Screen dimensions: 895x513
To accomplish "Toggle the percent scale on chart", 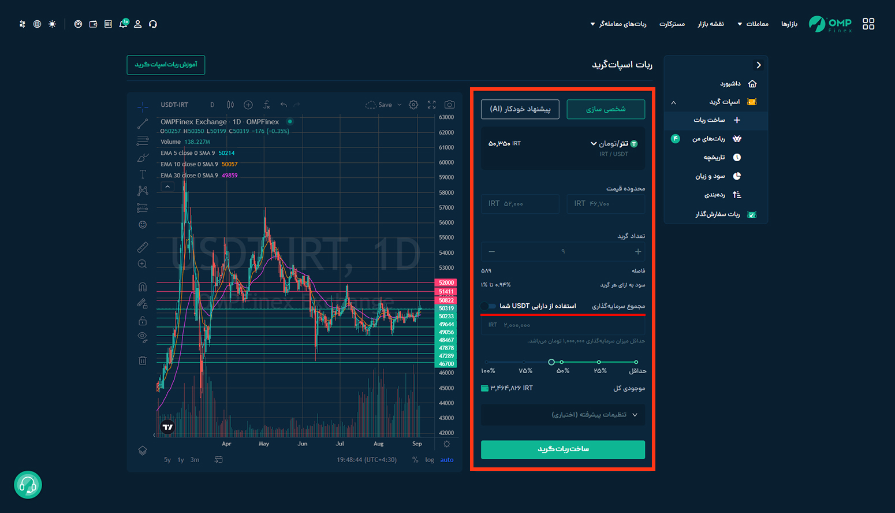I will pos(415,460).
